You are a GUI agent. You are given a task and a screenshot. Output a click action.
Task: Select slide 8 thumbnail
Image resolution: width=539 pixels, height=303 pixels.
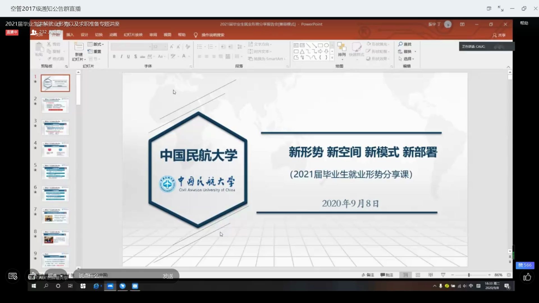55,238
